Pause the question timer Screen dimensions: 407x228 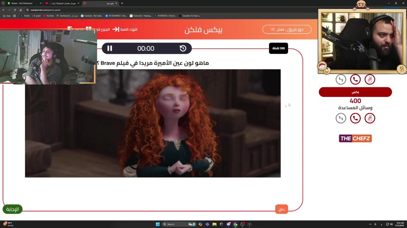[109, 48]
